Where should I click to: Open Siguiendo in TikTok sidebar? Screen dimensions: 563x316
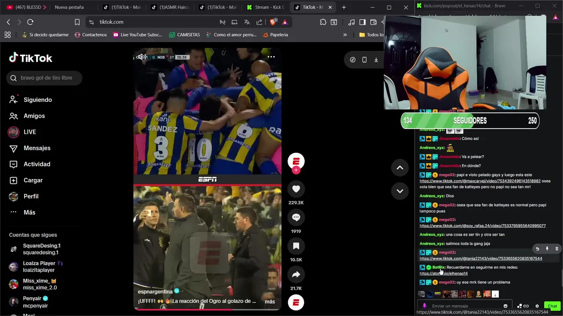31,100
